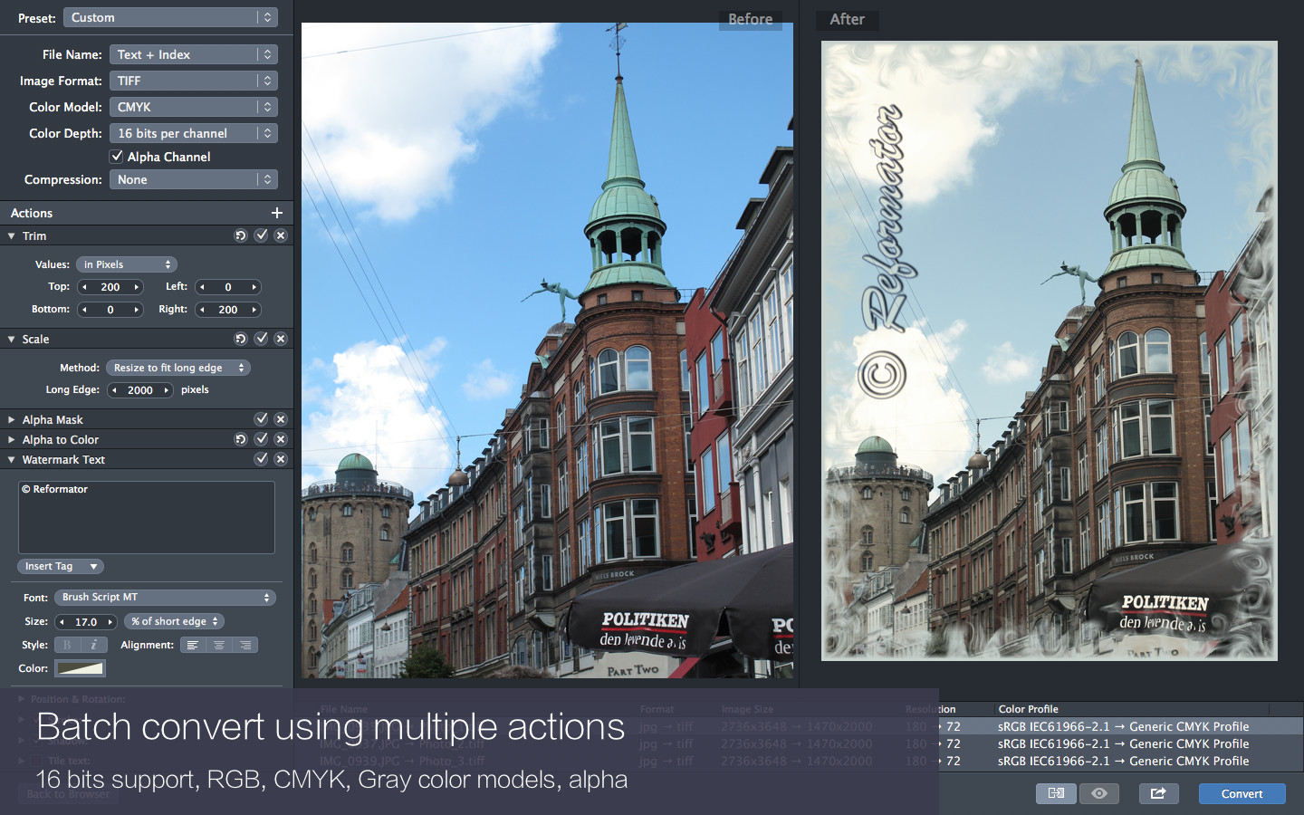Click the Long Edge value field 2000
The height and width of the screenshot is (815, 1304).
click(x=140, y=390)
